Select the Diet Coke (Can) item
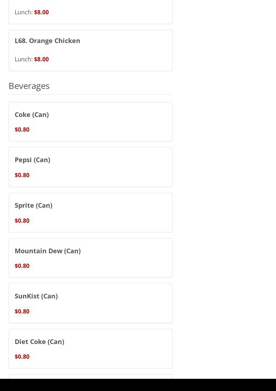 [39, 341]
